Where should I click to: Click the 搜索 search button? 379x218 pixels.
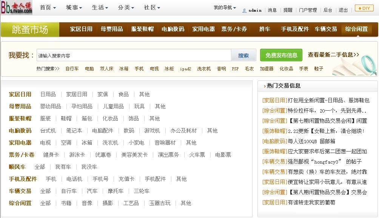(243, 56)
